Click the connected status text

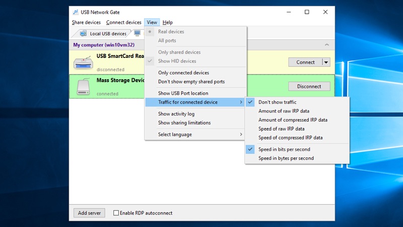pyautogui.click(x=107, y=94)
